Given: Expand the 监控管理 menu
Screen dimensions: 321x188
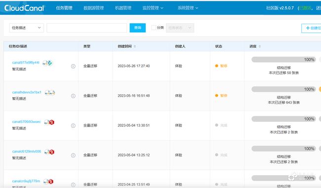Looking at the screenshot, I should (x=153, y=8).
